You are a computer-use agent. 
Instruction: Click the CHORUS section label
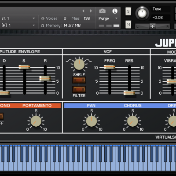(133, 106)
